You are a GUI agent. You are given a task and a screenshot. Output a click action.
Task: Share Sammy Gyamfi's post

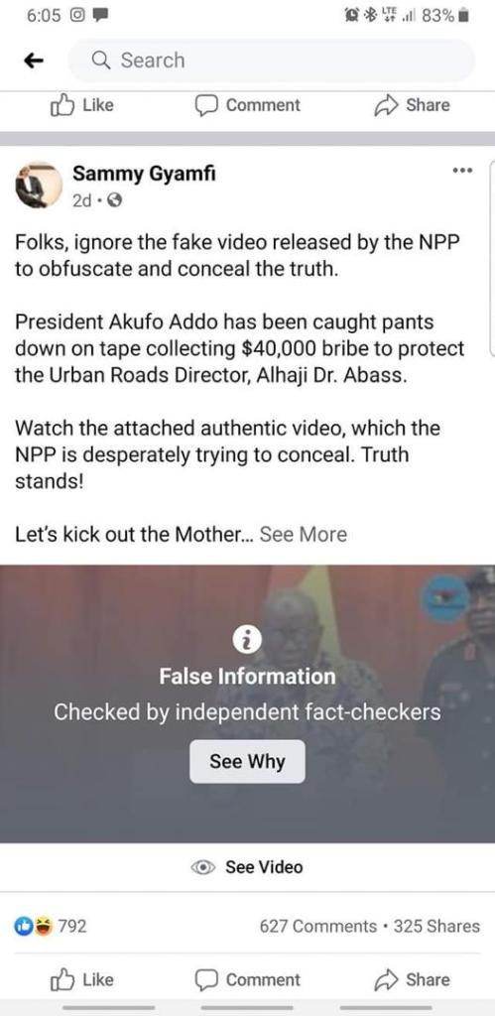tap(412, 979)
